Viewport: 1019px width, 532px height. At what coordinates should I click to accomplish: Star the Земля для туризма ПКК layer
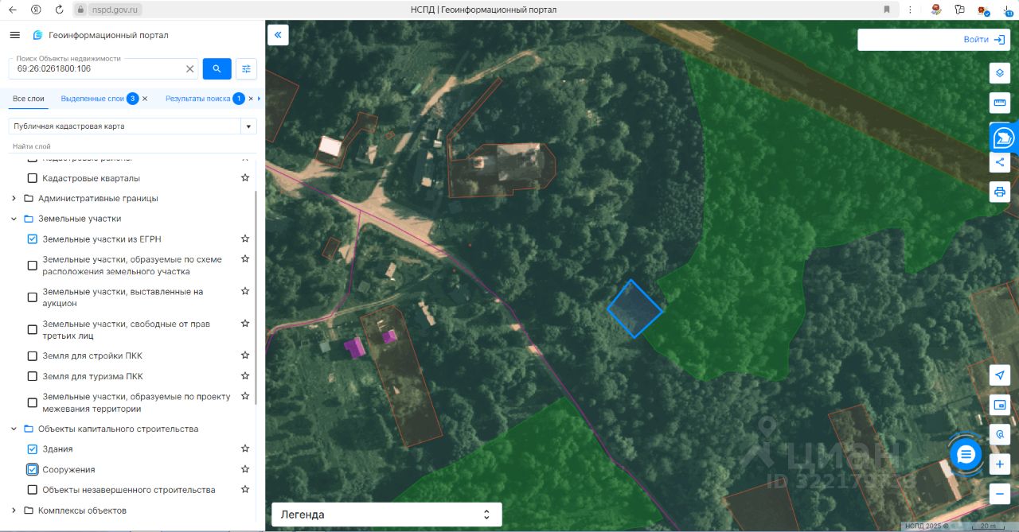245,376
